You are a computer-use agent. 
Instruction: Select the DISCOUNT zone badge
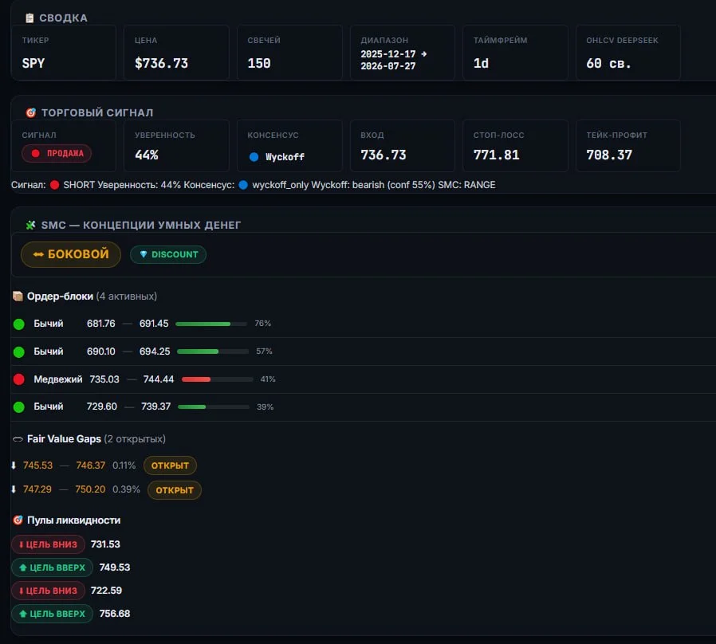168,255
